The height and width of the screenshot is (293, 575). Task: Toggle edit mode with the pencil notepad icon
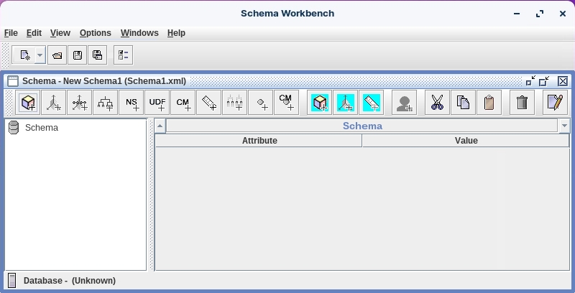(554, 103)
